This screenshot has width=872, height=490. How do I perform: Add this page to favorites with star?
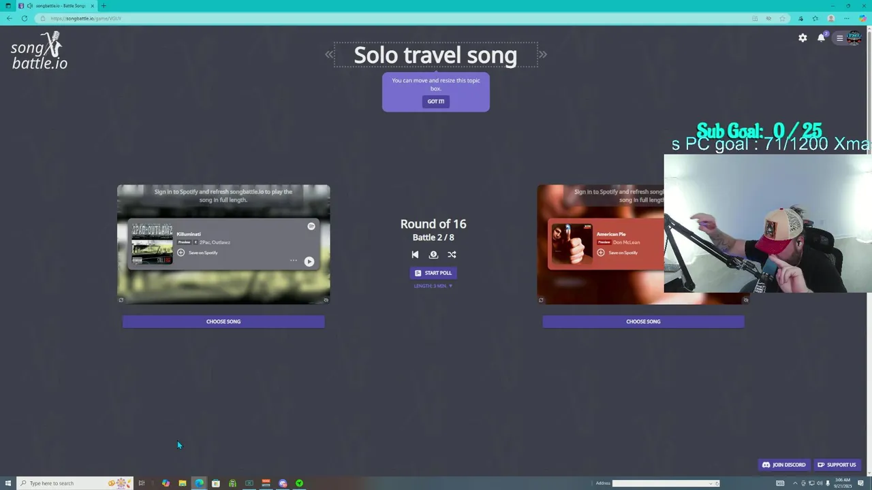point(783,18)
